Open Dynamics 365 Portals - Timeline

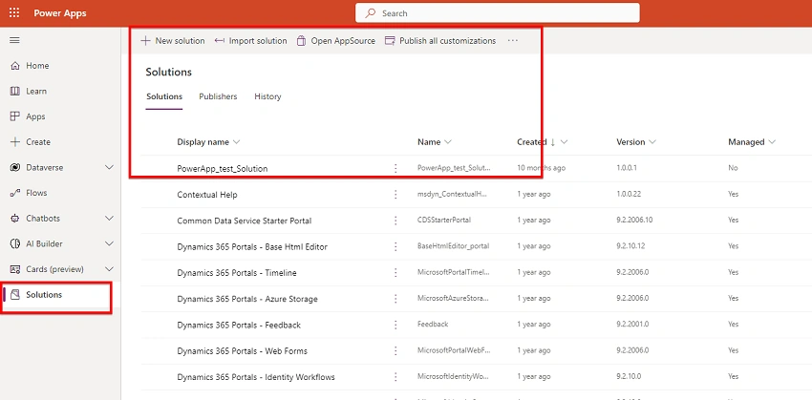click(237, 273)
